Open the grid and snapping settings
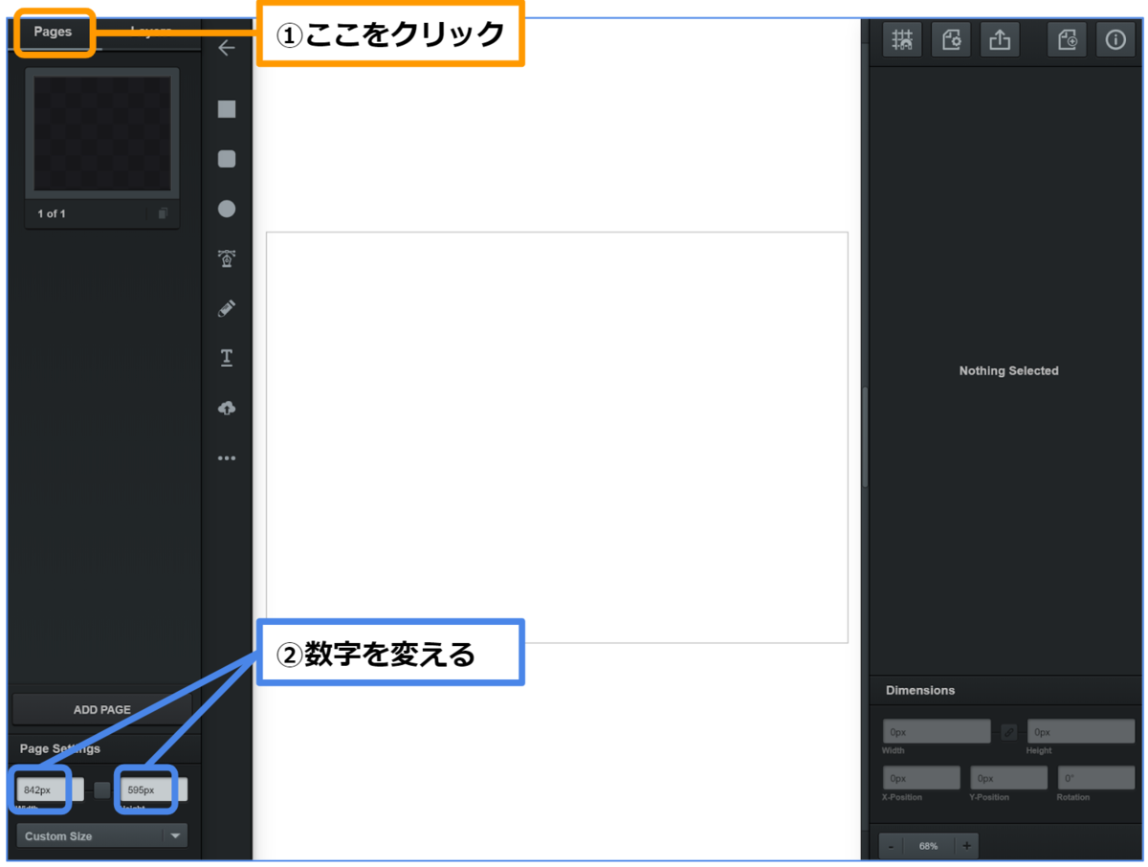Viewport: 1148px width, 867px height. (x=902, y=39)
